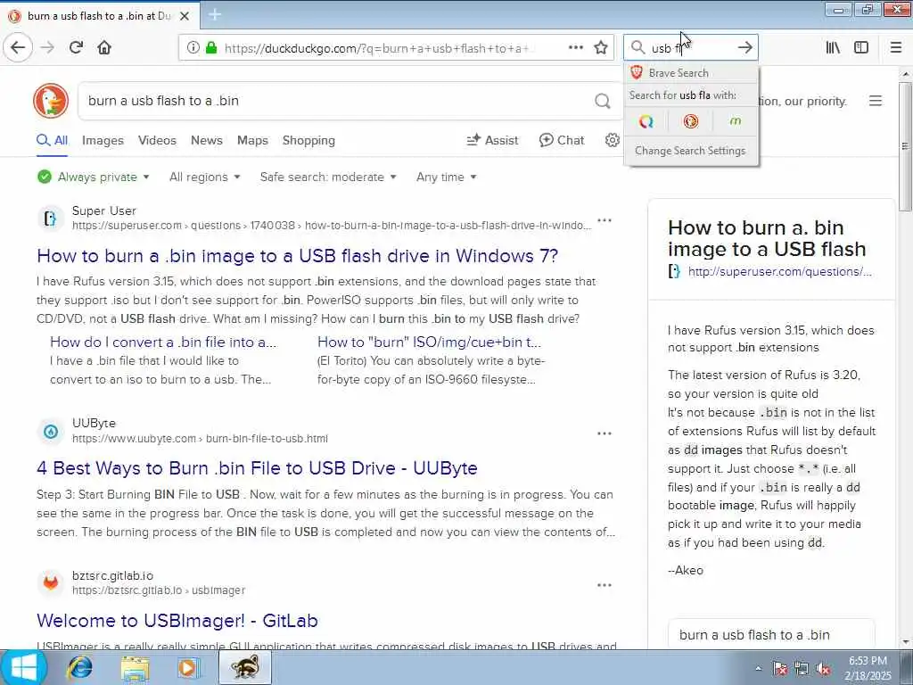913x685 pixels.
Task: Bookmark this page with the star
Action: (x=601, y=48)
